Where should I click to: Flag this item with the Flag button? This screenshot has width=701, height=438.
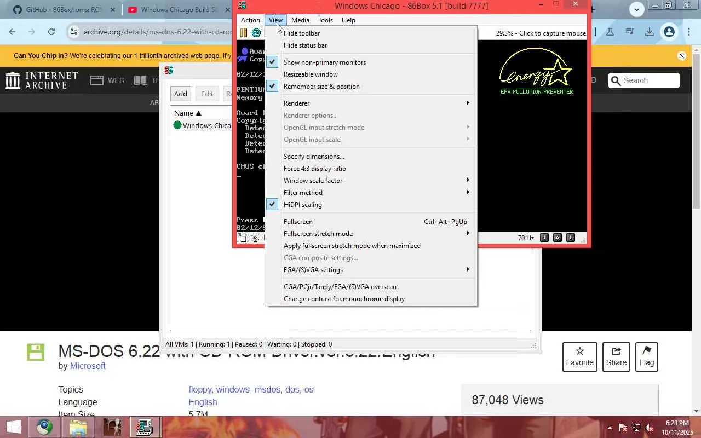point(646,356)
